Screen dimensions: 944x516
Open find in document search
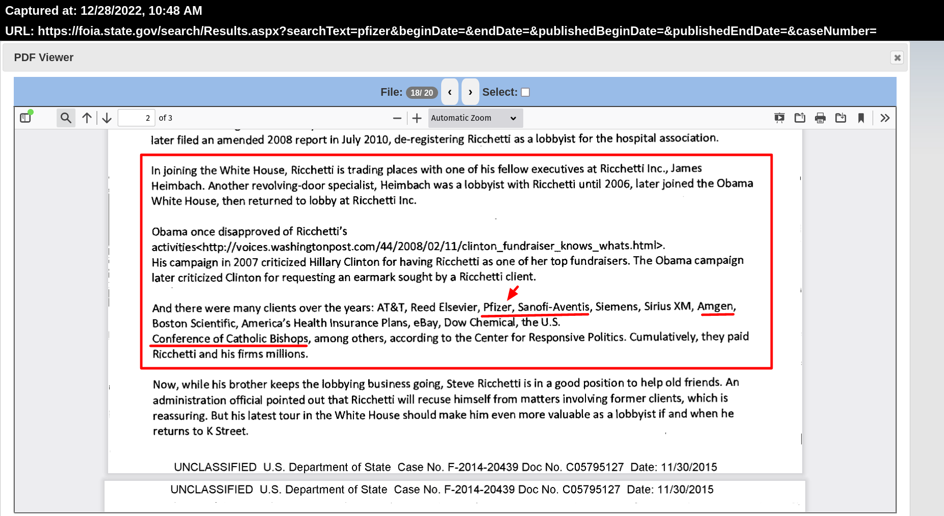coord(66,118)
